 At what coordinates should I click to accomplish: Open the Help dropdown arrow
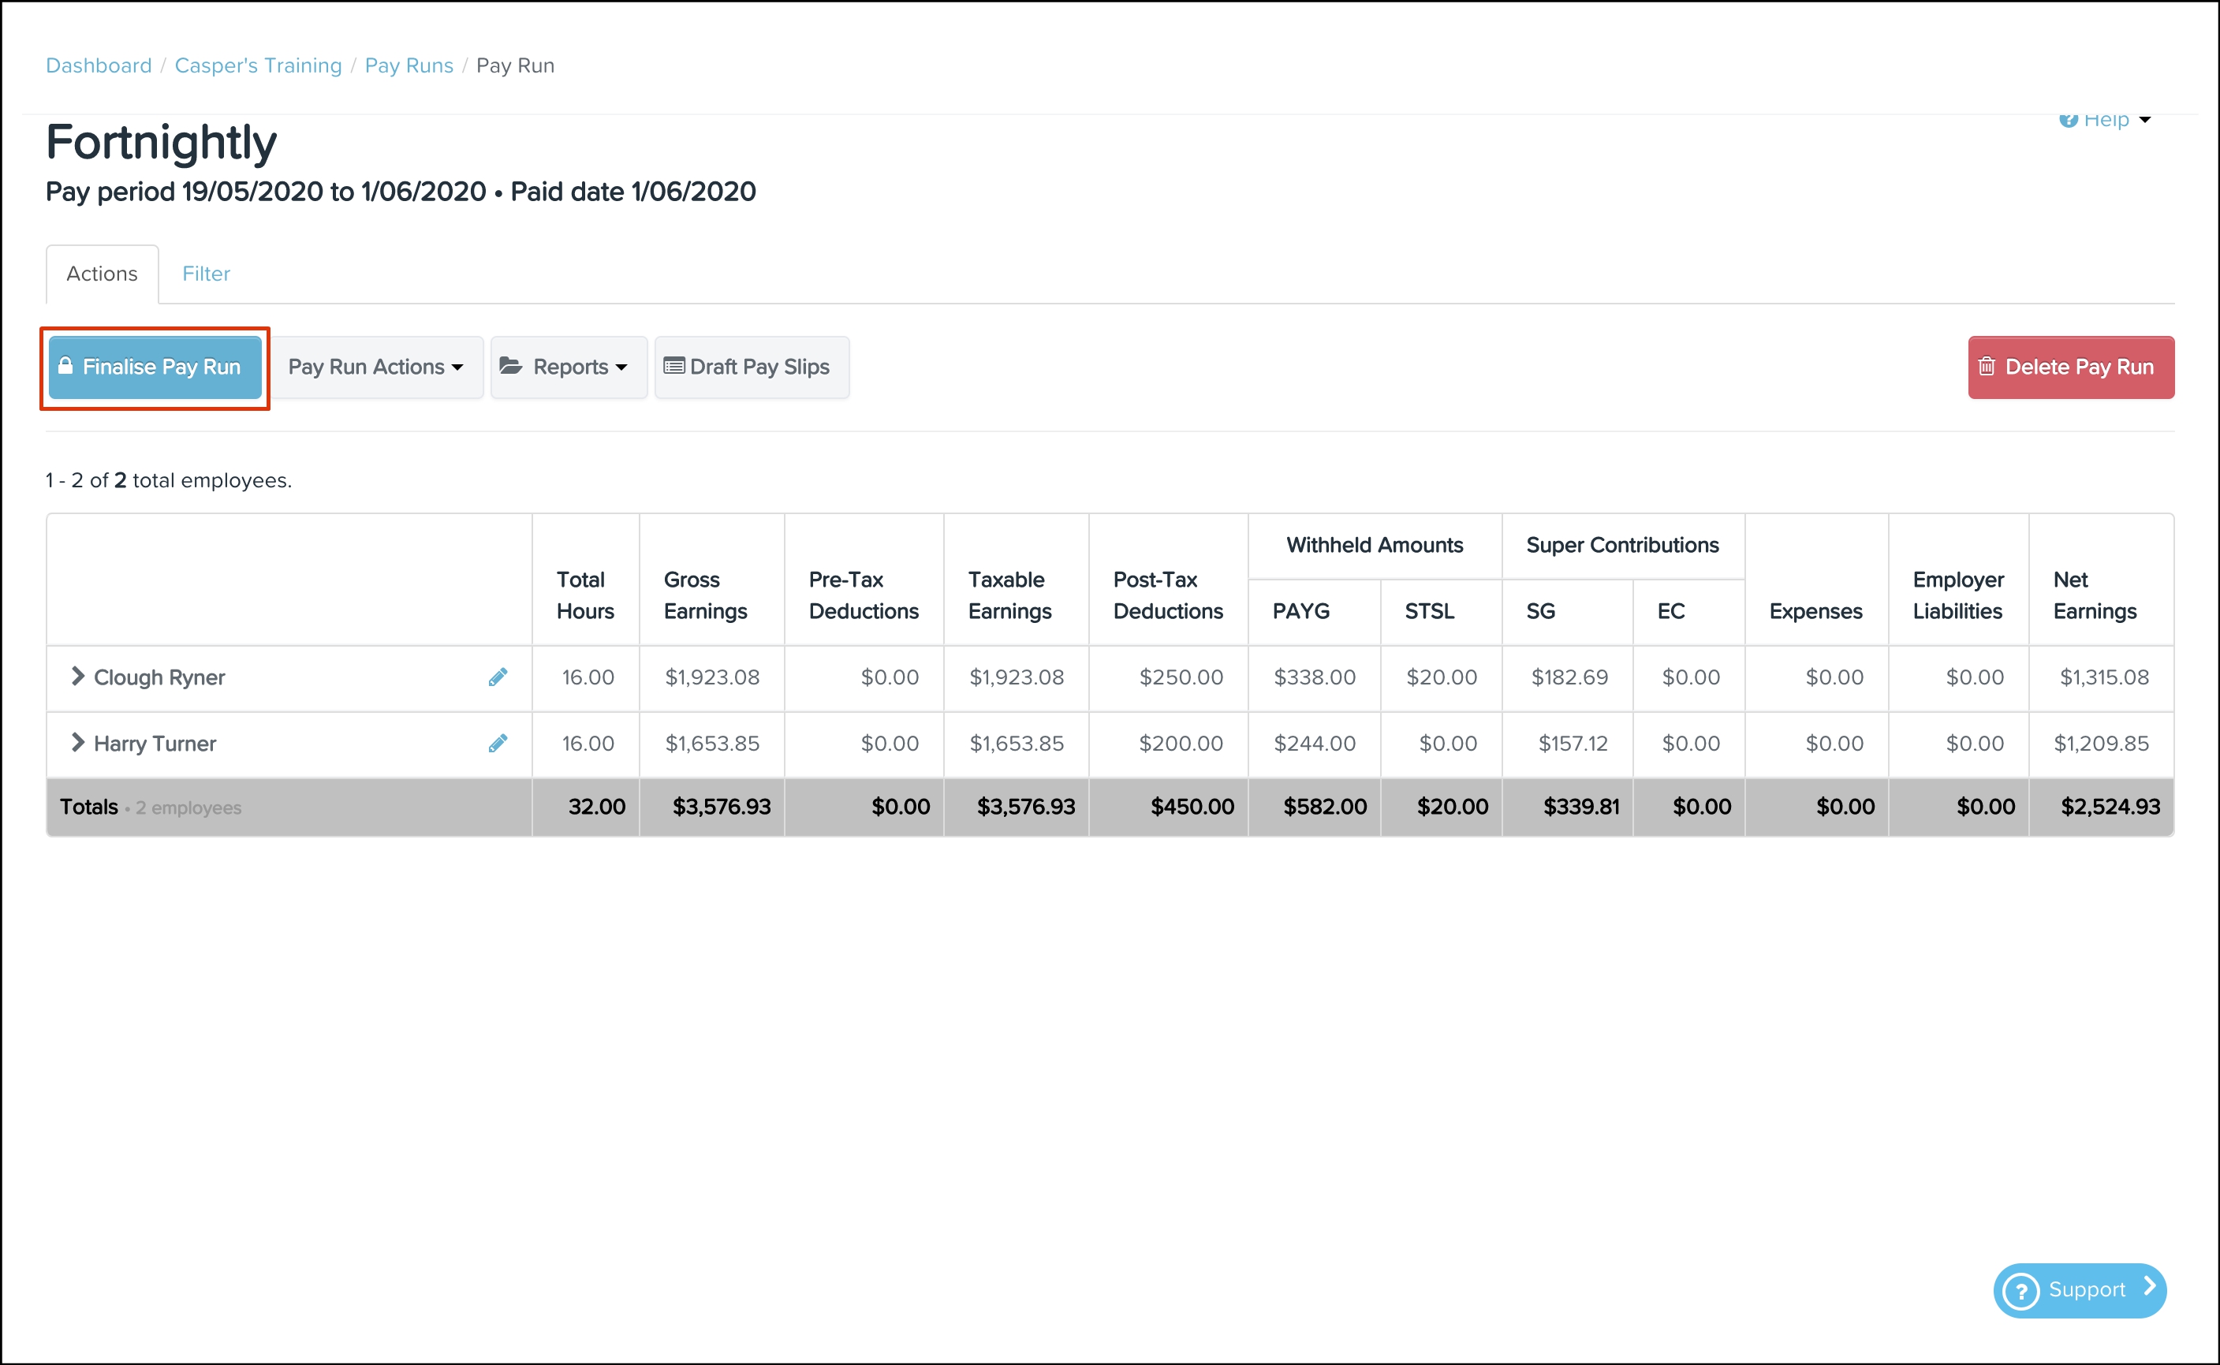coord(2145,121)
